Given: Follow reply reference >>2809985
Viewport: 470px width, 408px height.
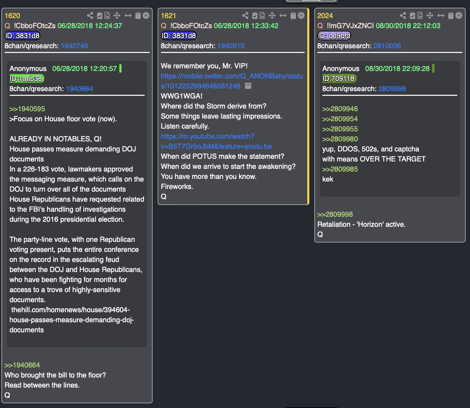Looking at the screenshot, I should point(340,169).
